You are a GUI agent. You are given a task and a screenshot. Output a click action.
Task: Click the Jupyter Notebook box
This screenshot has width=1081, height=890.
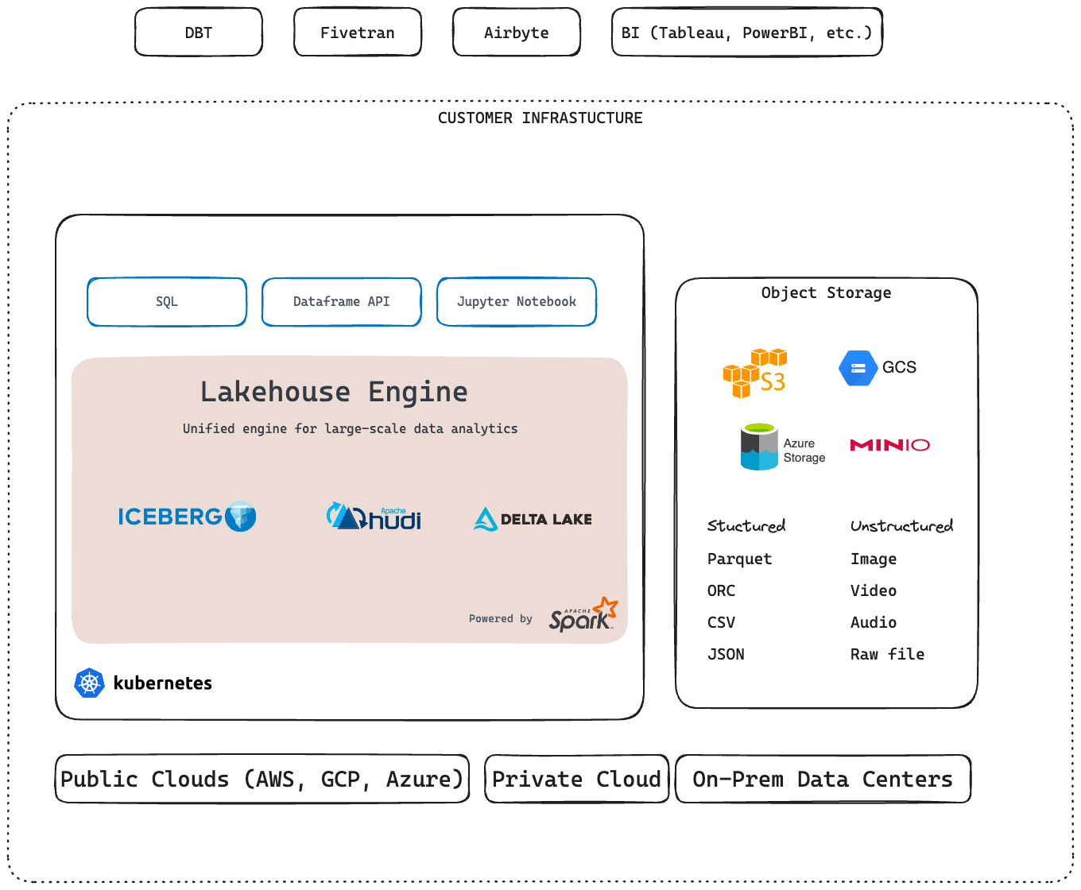click(x=517, y=302)
